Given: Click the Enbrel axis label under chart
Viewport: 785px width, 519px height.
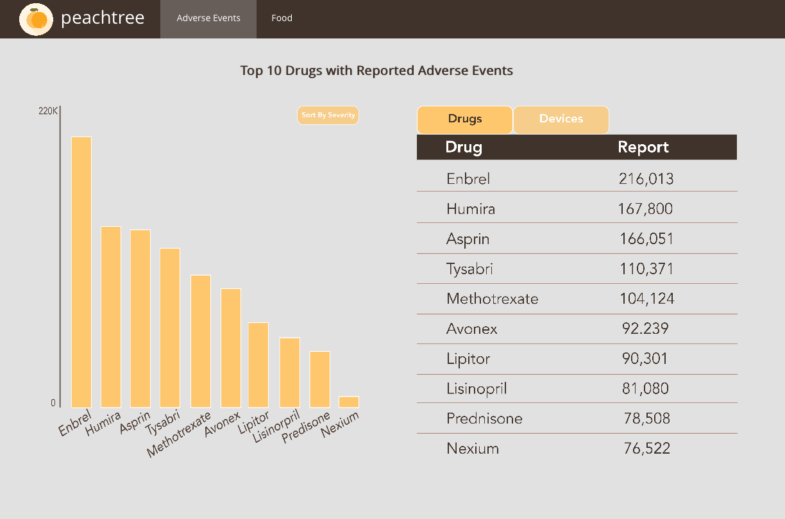Looking at the screenshot, I should coord(75,424).
